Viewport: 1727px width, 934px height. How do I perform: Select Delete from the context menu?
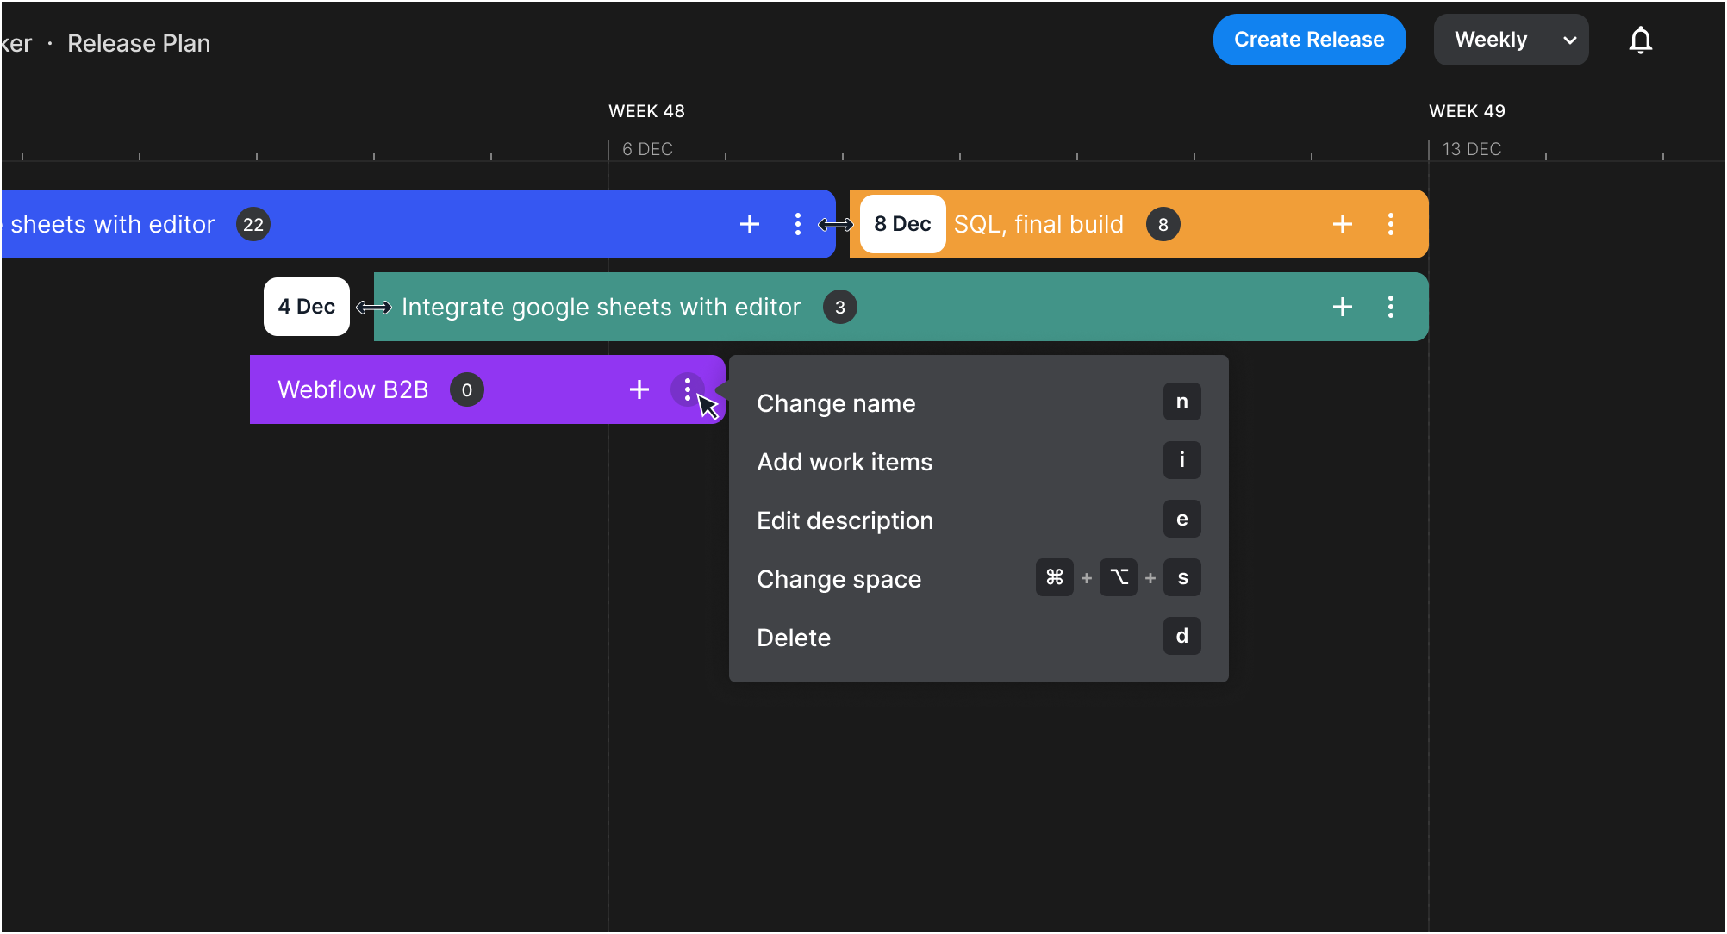tap(793, 638)
